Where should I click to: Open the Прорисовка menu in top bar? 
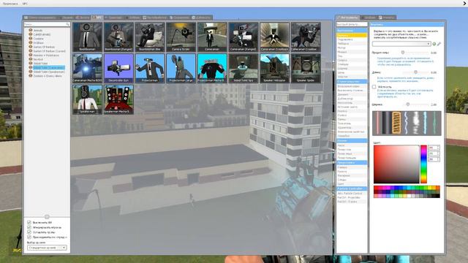(10, 4)
